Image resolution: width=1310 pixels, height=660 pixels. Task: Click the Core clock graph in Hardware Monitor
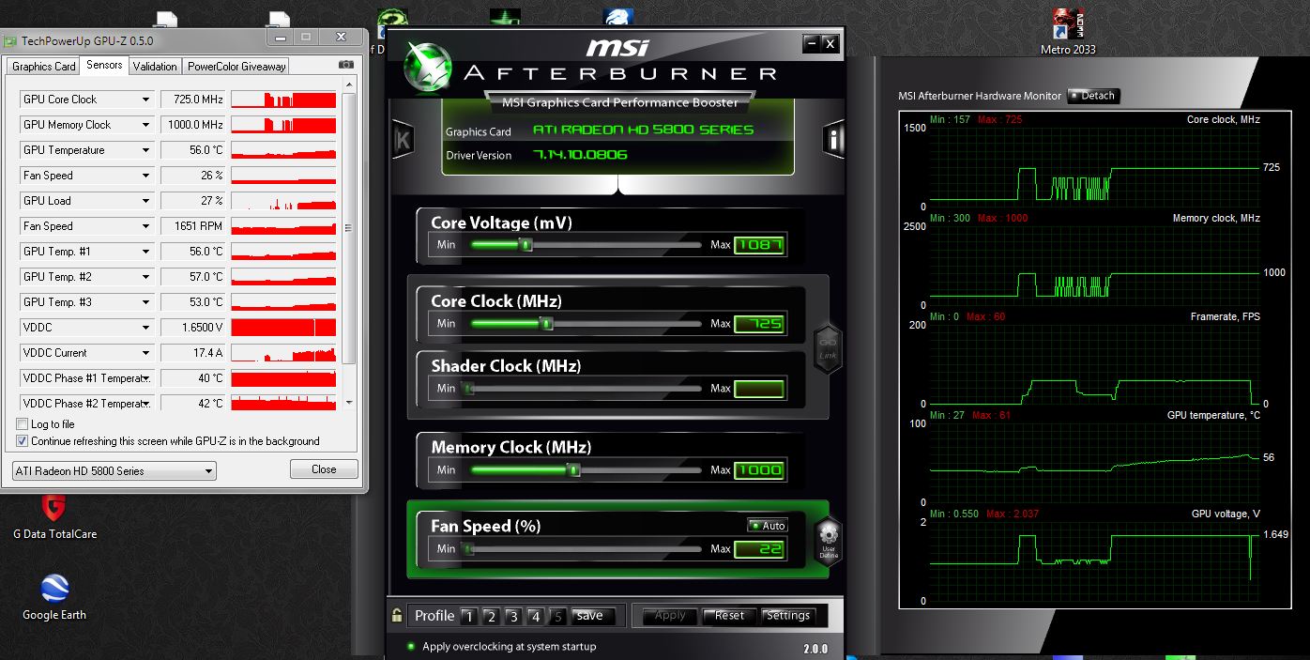click(1093, 167)
